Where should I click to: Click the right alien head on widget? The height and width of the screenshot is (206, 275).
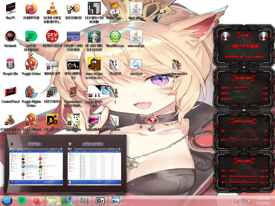click(x=263, y=36)
